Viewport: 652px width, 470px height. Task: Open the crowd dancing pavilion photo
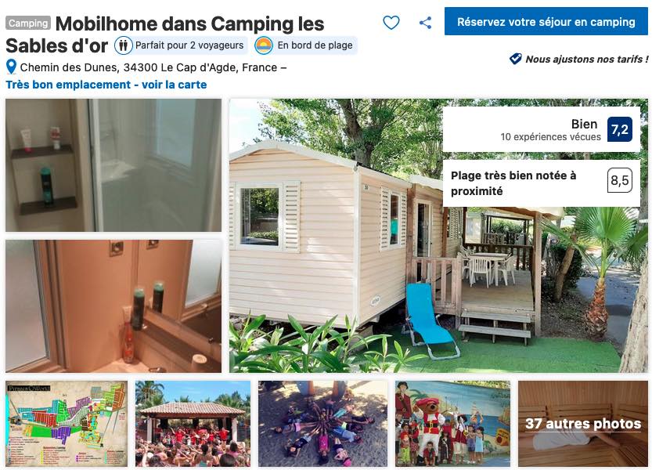coord(193,423)
